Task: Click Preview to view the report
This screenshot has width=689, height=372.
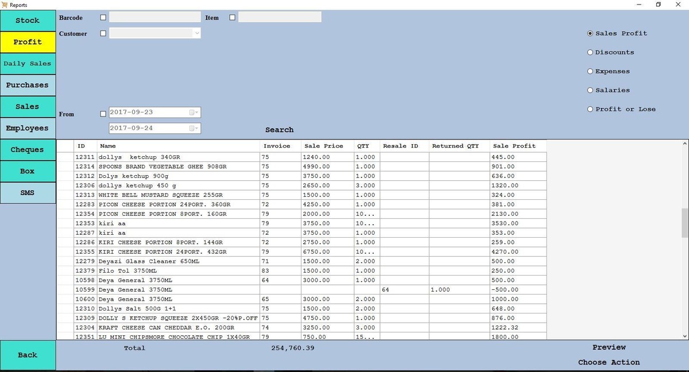Action: 609,347
